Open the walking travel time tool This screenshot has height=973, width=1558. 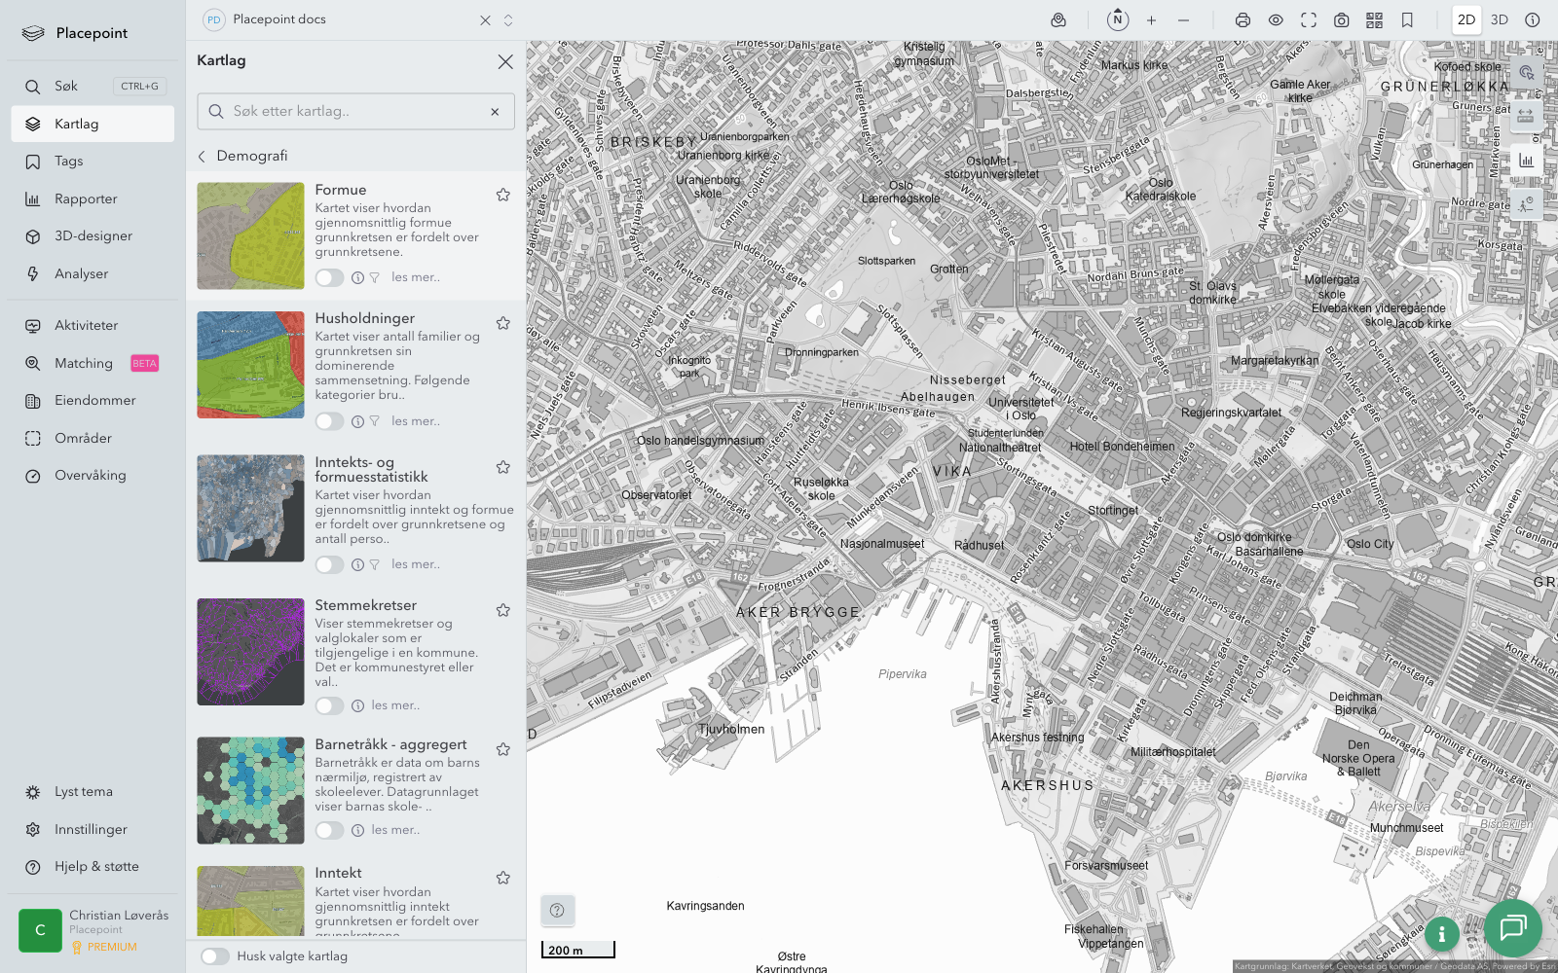pyautogui.click(x=1526, y=204)
